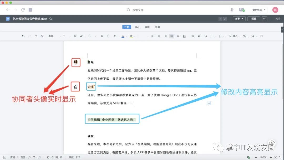
Task: Apply the blue font color A
Action: point(123,36)
